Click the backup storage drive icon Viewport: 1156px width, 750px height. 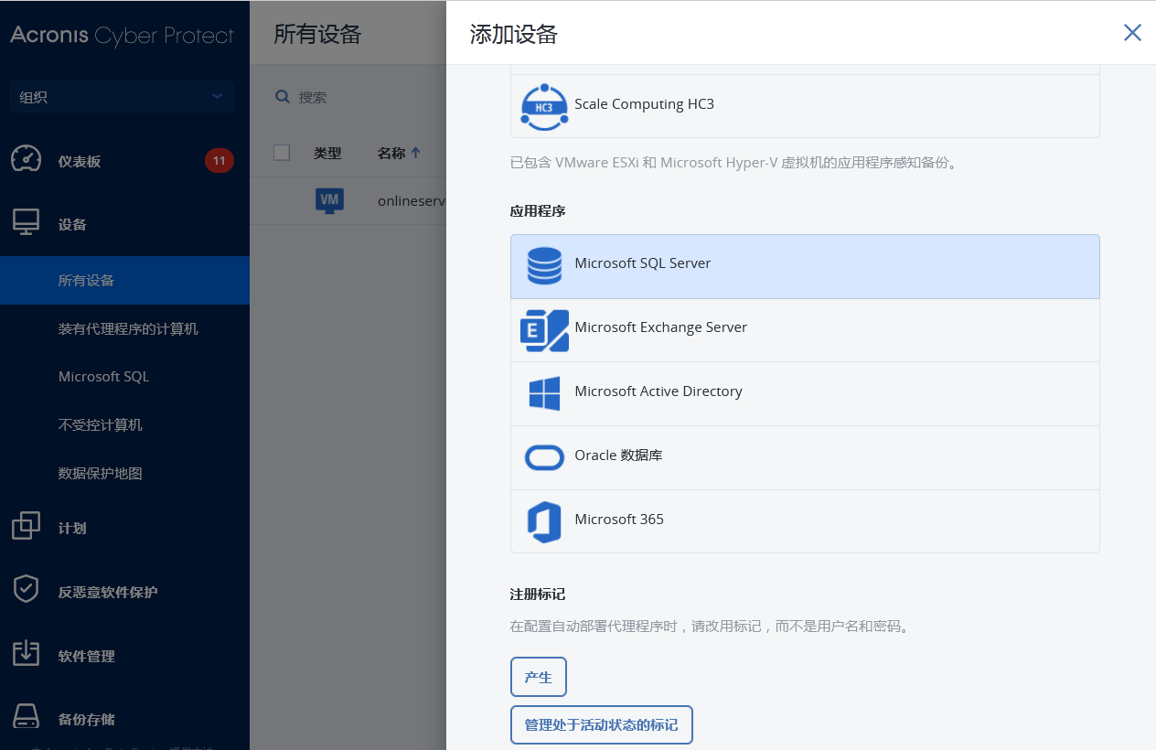pyautogui.click(x=26, y=716)
